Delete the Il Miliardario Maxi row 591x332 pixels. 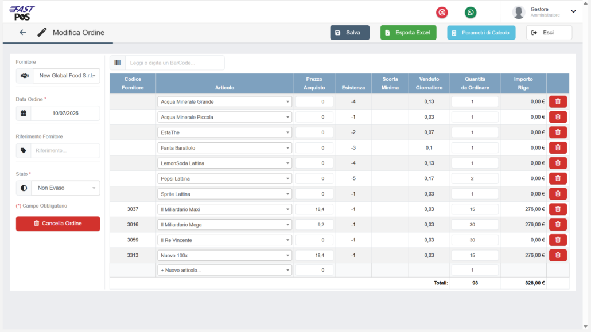pos(558,209)
